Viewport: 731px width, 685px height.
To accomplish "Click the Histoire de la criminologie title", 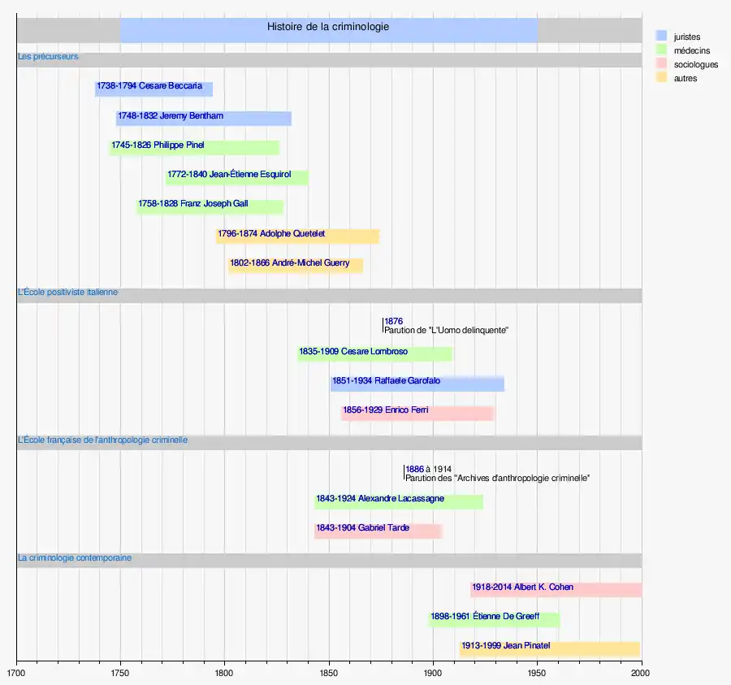I will 328,28.
